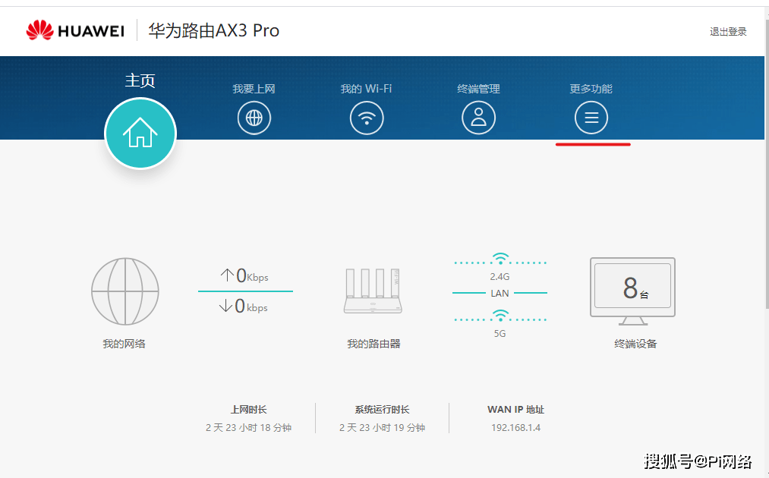Screen dimensions: 769x478
Task: Select the 主页 tab label
Action: 140,80
